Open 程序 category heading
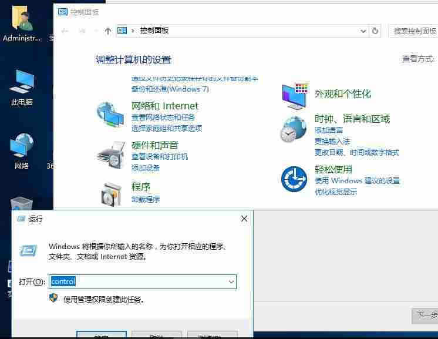Screen dimensions: 438x339 [x=141, y=187]
